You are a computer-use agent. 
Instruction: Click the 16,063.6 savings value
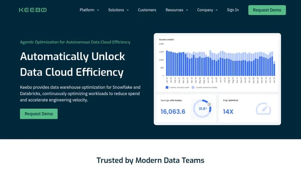(x=173, y=112)
